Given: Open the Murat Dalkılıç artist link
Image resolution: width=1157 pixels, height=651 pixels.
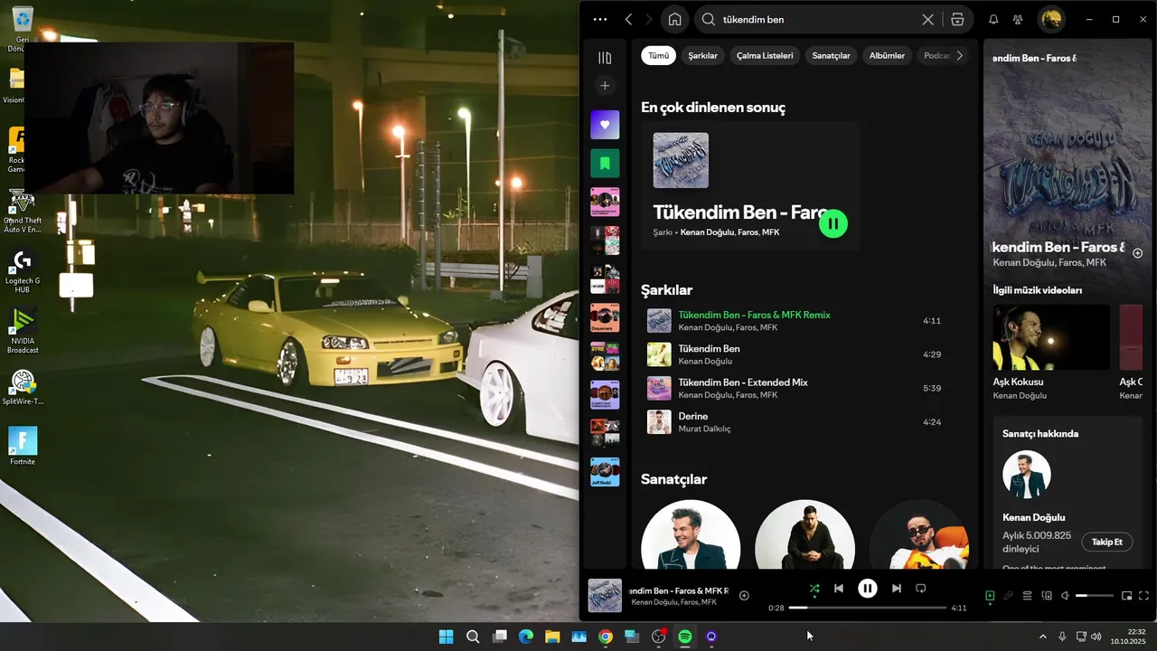Looking at the screenshot, I should 704,429.
